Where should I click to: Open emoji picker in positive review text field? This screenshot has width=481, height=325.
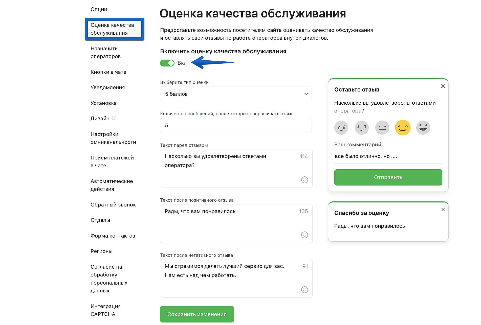click(x=304, y=235)
